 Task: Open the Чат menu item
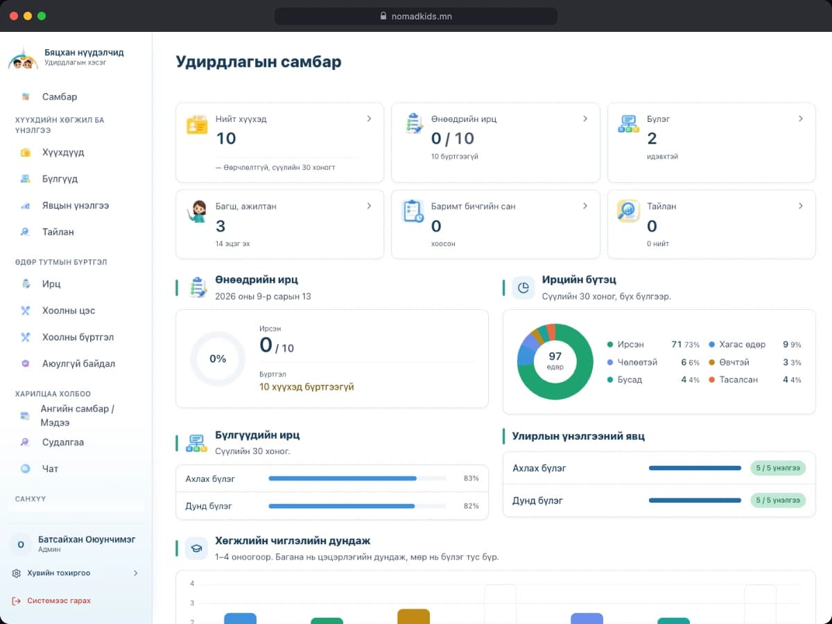(x=76, y=469)
